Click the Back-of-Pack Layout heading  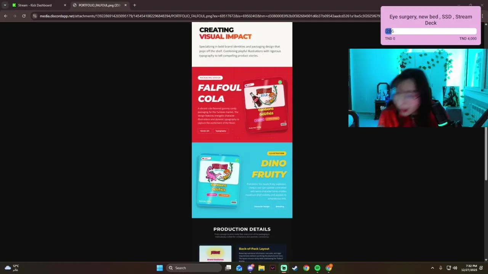(254, 249)
